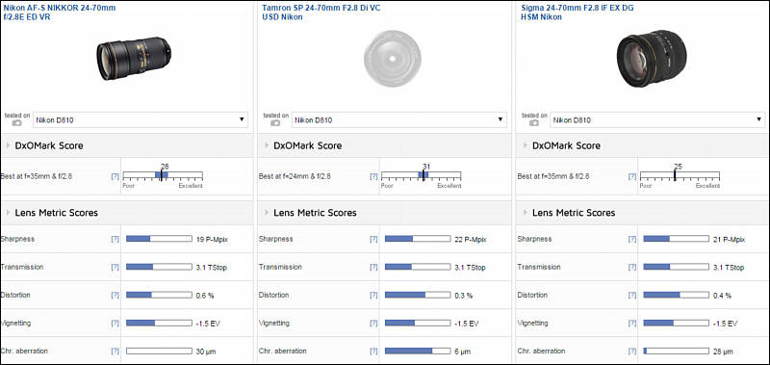770x365 pixels.
Task: Click the Vignetting help icon for Nikon lens
Action: point(115,324)
